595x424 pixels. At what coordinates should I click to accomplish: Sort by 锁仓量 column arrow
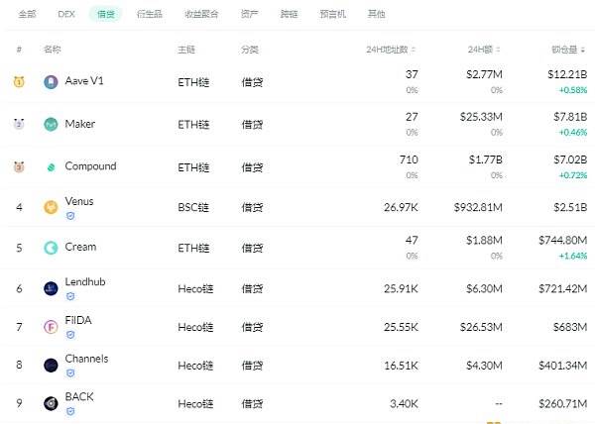(x=583, y=50)
